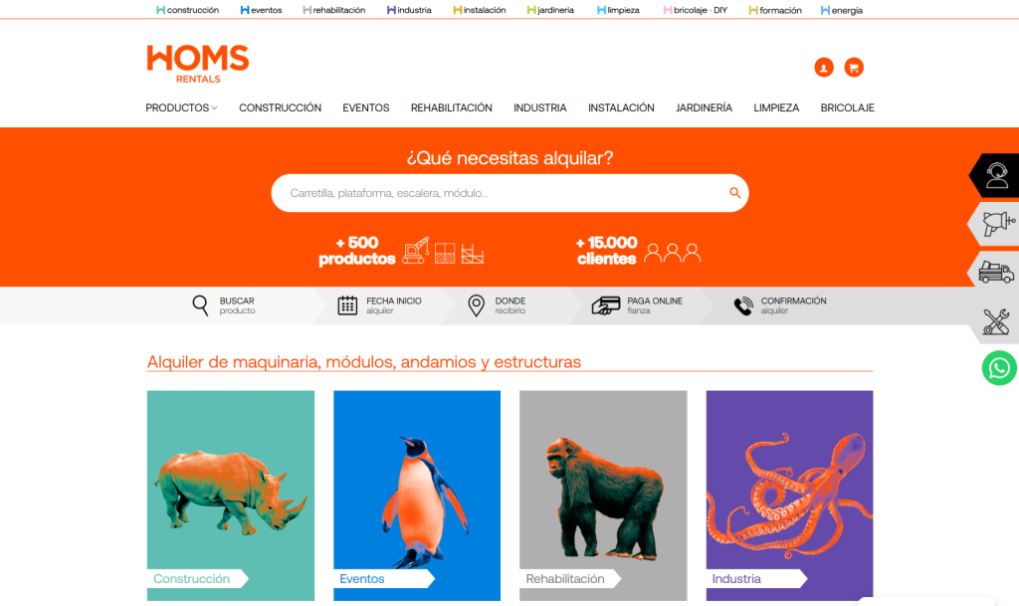Click the HOMS Rentals logo
The image size is (1019, 606).
click(198, 64)
